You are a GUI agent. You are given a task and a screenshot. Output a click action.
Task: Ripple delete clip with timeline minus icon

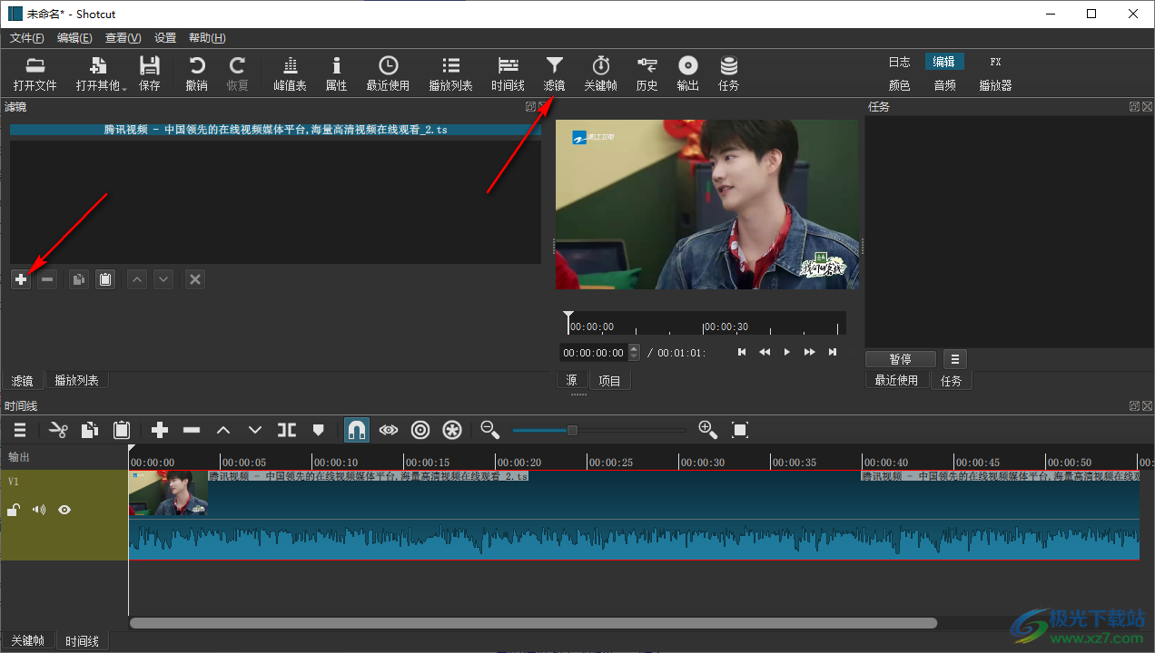[x=192, y=430]
